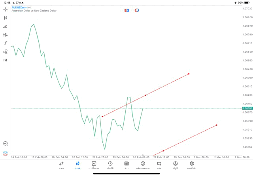Switch to the การซื้อขาย (Trade) tab
The width and height of the screenshot is (253, 176).
(94, 165)
